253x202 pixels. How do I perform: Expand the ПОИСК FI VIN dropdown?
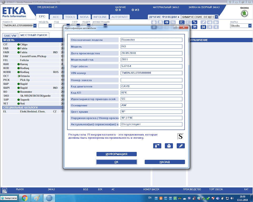(x=35, y=26)
